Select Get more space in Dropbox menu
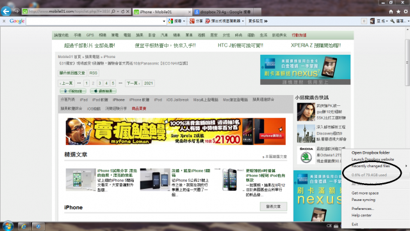The width and height of the screenshot is (410, 231). (365, 193)
